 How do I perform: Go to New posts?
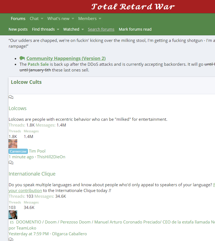coord(18,29)
